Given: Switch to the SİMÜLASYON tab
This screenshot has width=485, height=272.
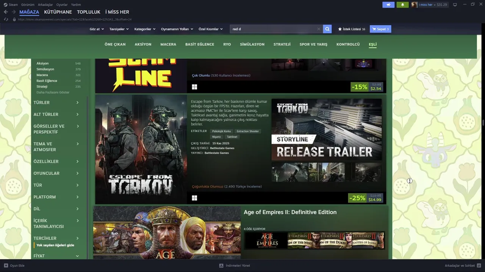Looking at the screenshot, I should (x=252, y=44).
